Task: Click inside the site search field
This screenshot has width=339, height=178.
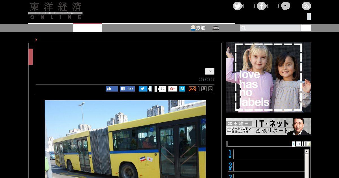Action: pyautogui.click(x=270, y=28)
